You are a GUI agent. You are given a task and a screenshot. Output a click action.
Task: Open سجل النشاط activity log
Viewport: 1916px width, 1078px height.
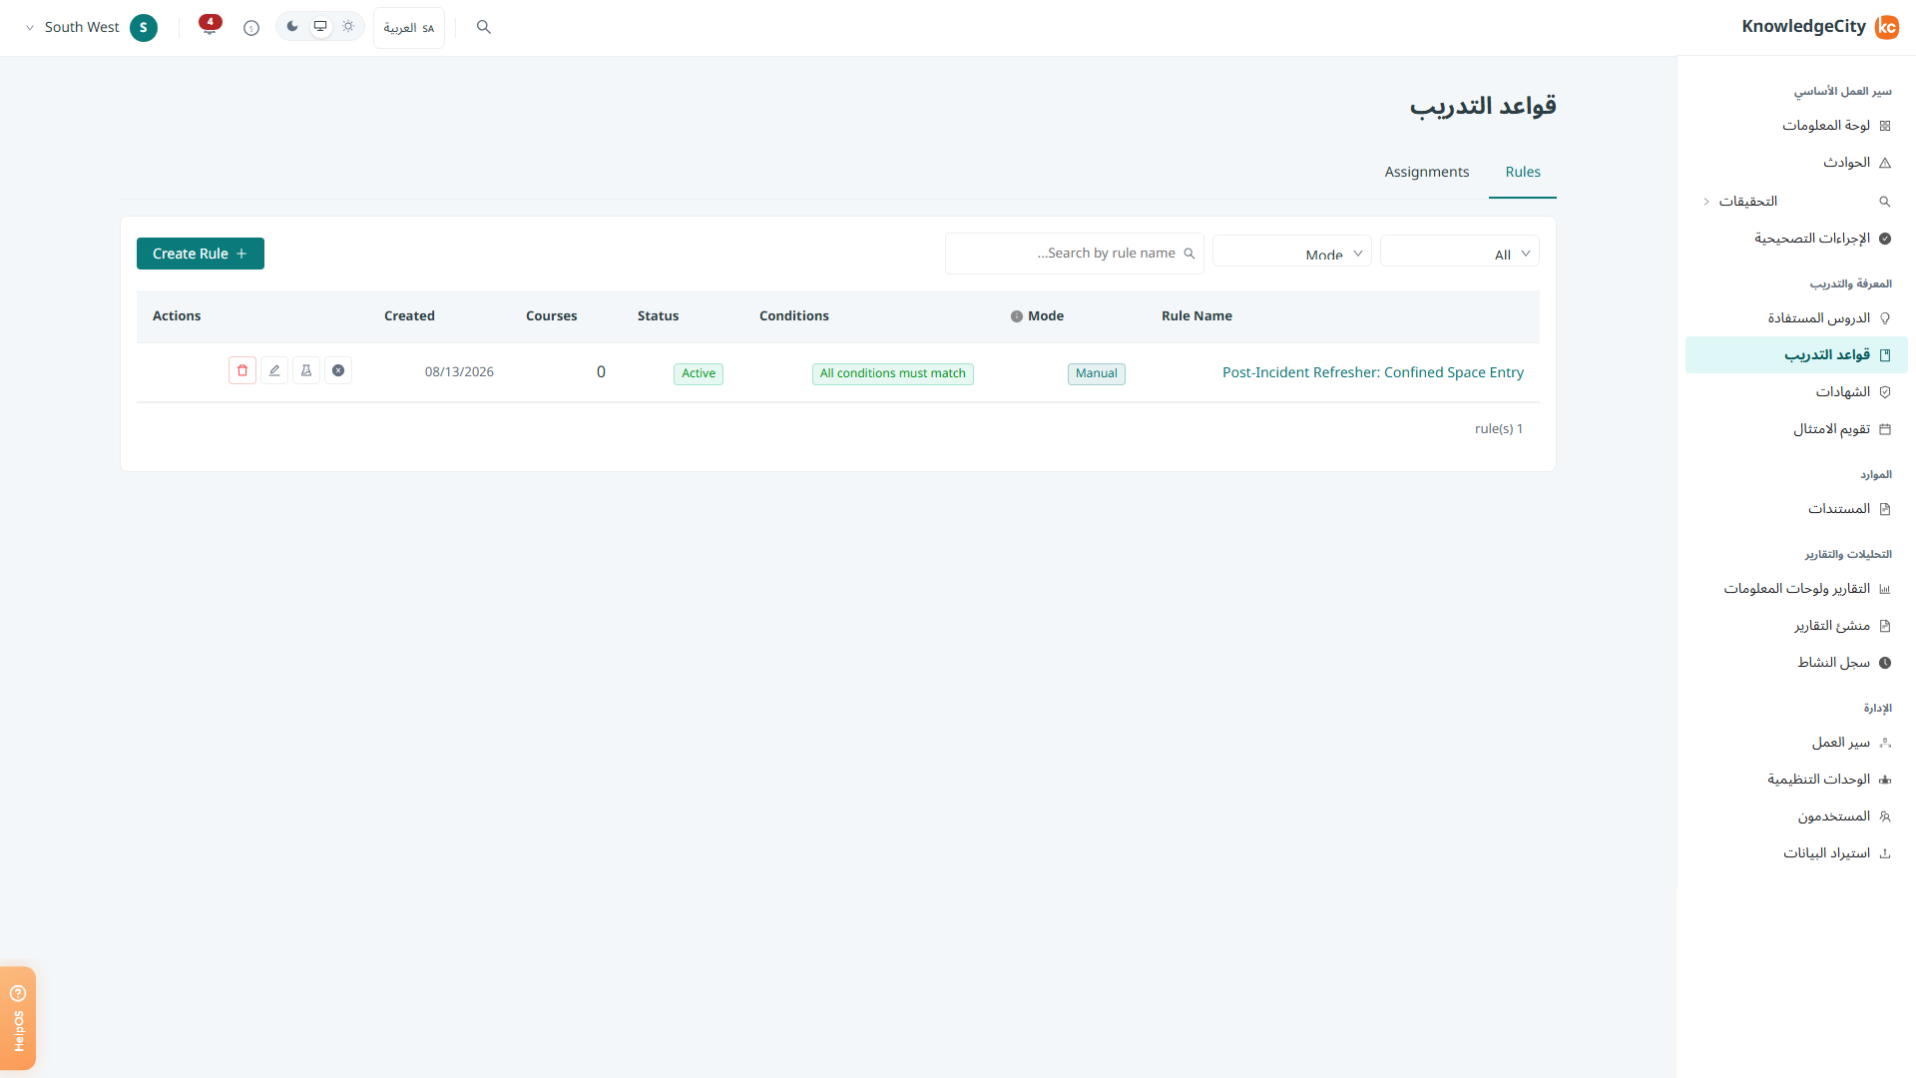[1796, 663]
